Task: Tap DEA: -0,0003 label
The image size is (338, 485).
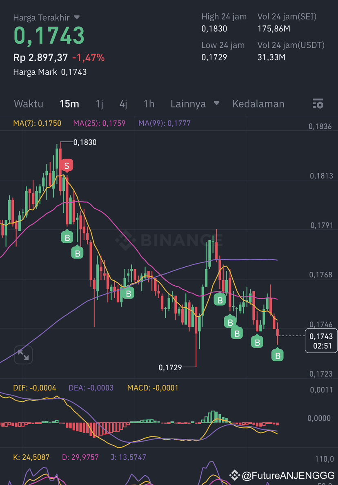Action: click(x=91, y=388)
